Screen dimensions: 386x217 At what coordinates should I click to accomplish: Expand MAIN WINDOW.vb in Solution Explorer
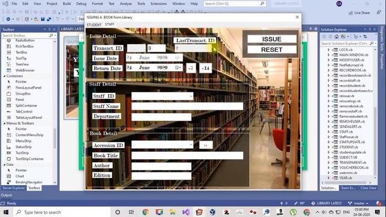(328, 55)
